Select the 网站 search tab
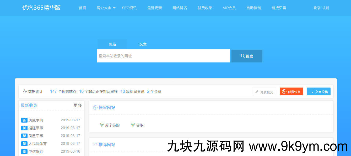This screenshot has height=156, width=351. 112,44
